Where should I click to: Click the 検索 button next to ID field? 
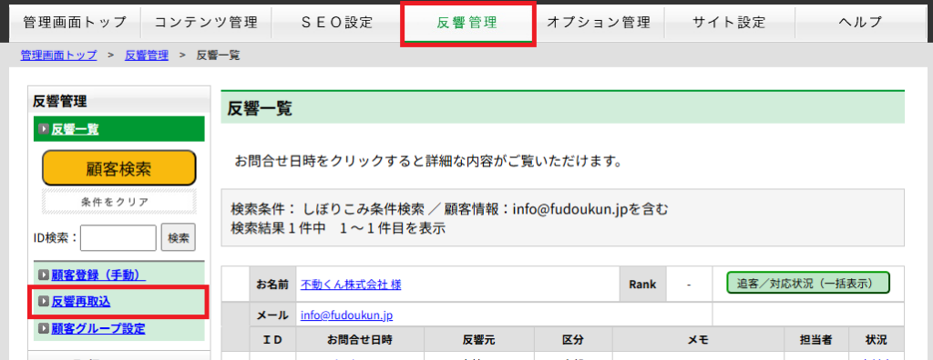pos(179,238)
